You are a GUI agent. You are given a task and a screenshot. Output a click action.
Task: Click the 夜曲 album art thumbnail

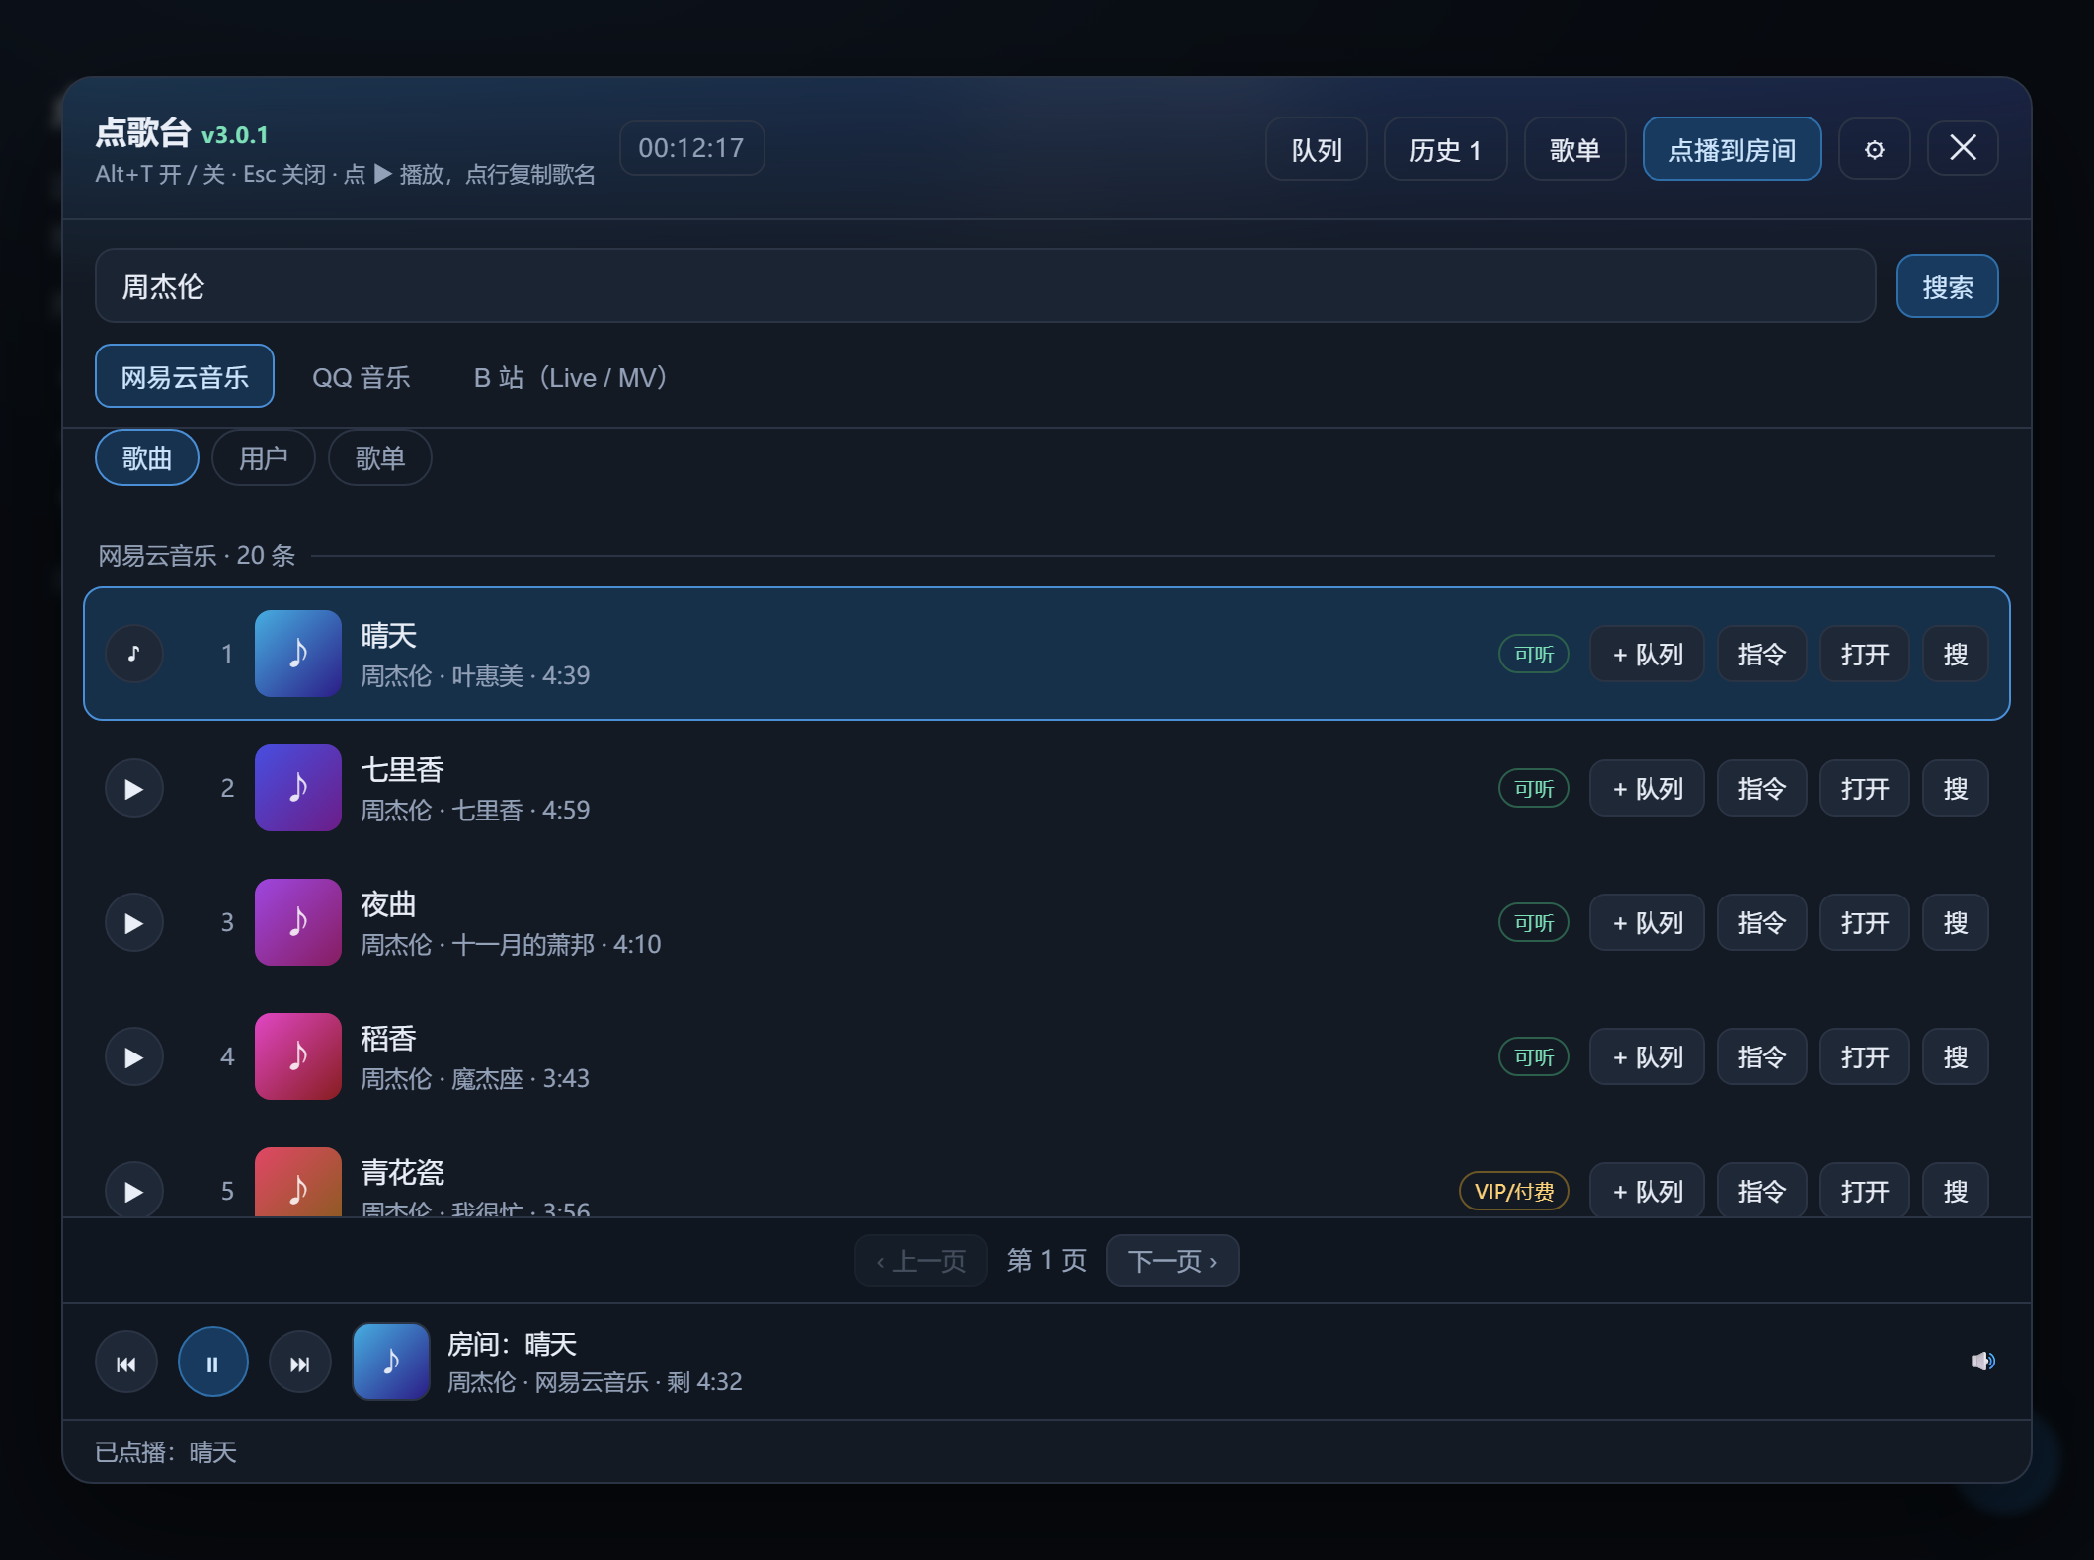pyautogui.click(x=298, y=922)
